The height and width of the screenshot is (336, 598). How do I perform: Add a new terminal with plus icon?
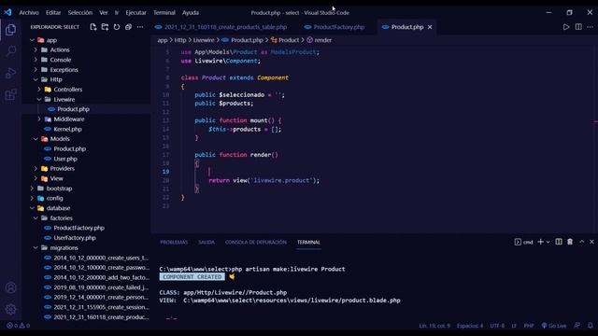[x=540, y=242]
